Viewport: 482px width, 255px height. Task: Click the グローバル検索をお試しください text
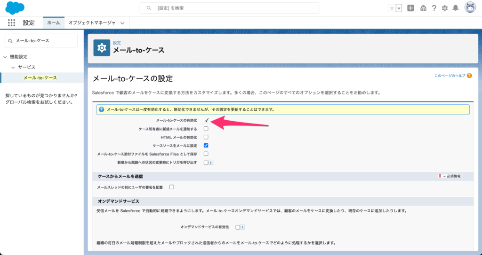click(x=39, y=102)
